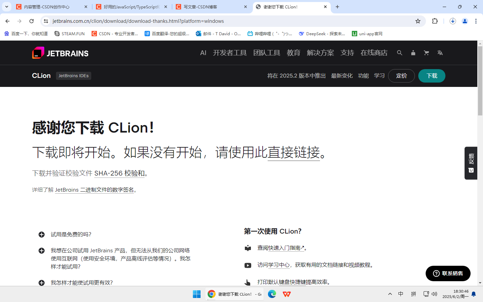Open the Chrome profile avatar
483x302 pixels.
(465, 21)
